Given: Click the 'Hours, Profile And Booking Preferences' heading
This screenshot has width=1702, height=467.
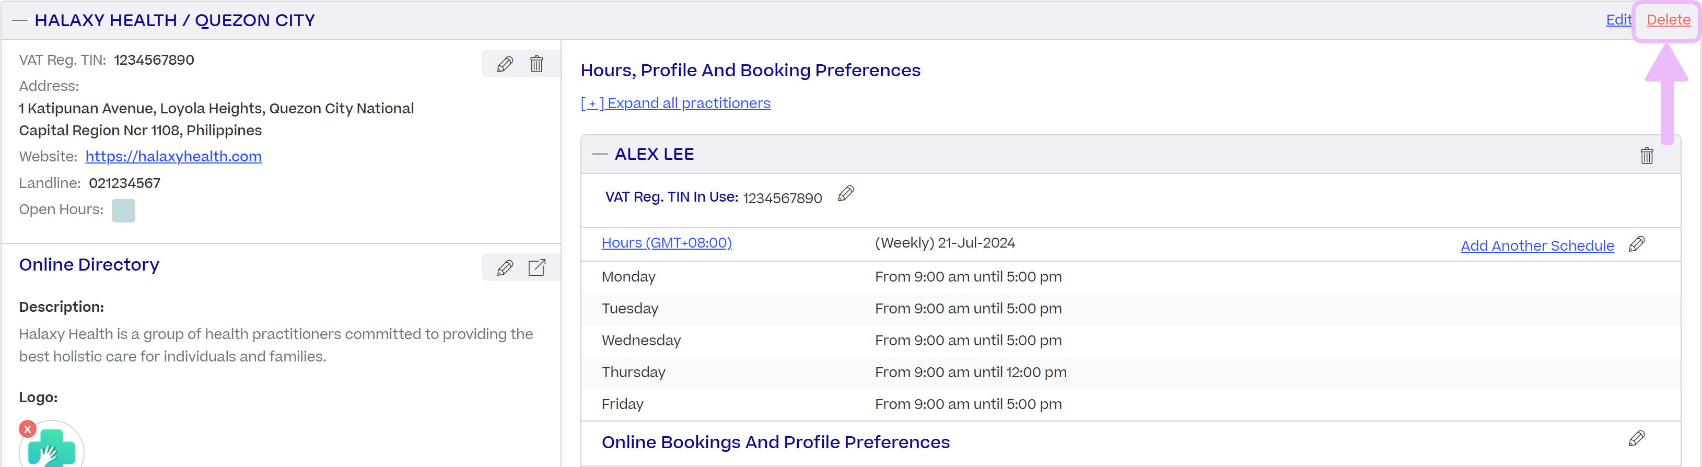Looking at the screenshot, I should (x=751, y=70).
